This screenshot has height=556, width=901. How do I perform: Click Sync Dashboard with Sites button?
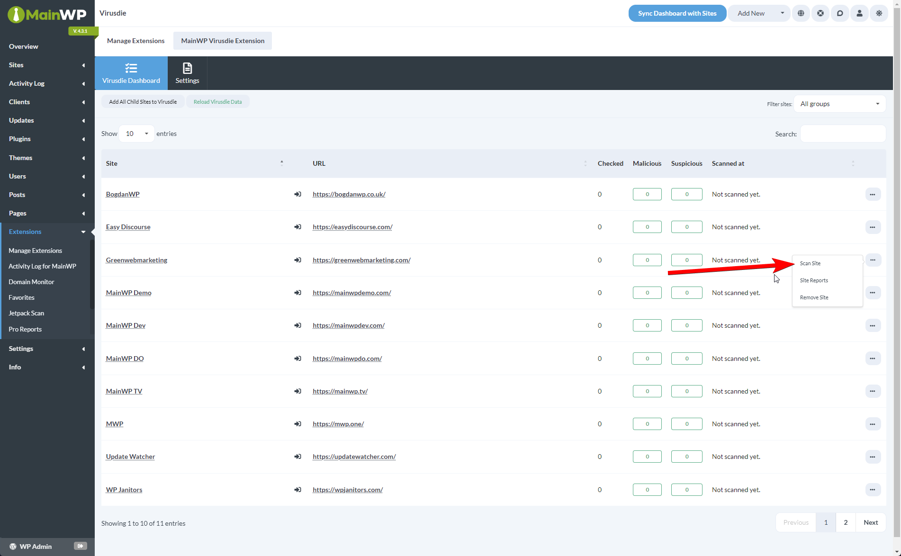(x=677, y=13)
